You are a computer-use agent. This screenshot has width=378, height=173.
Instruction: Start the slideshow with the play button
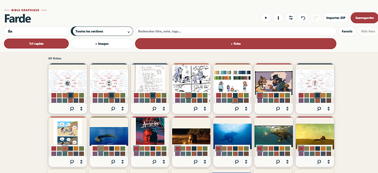[x=266, y=18]
